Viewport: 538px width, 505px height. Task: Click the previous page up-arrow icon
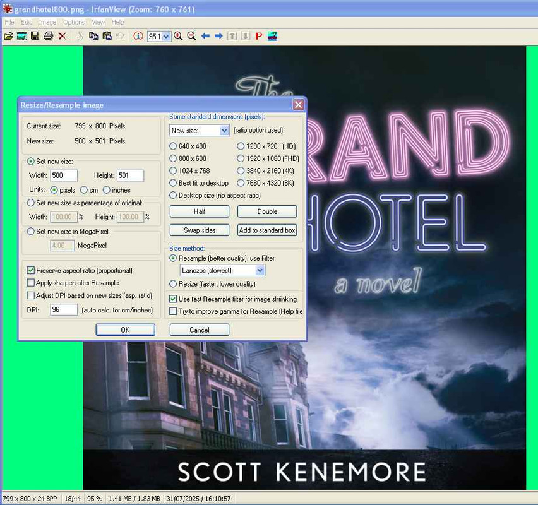tap(232, 36)
